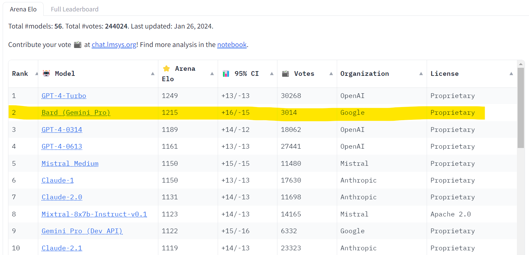Select the 27441 votes cell
529x255 pixels.
pos(307,147)
